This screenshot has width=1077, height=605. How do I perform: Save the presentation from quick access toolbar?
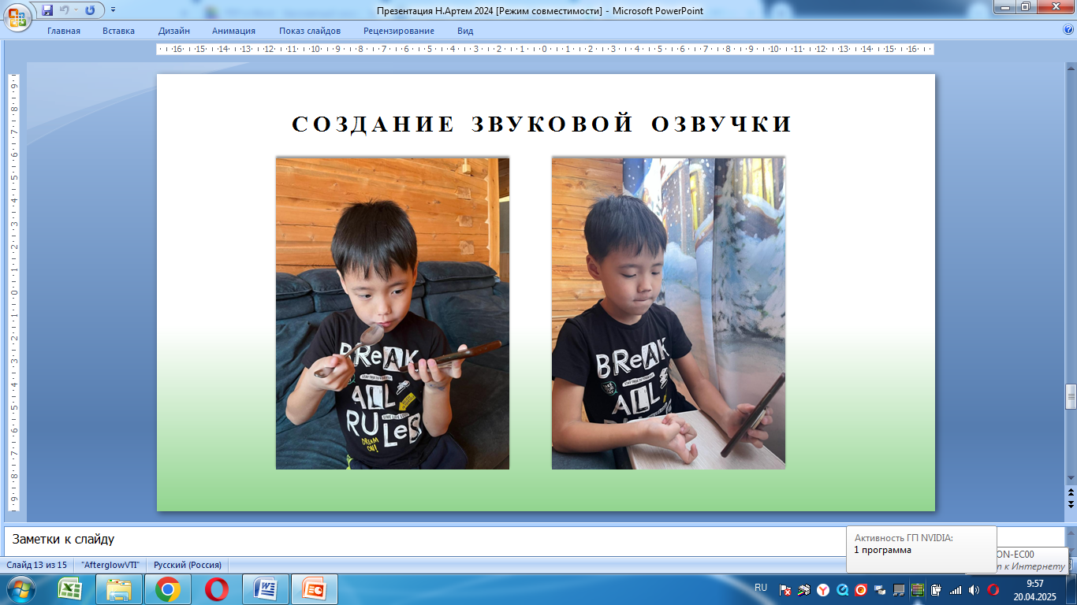click(47, 10)
